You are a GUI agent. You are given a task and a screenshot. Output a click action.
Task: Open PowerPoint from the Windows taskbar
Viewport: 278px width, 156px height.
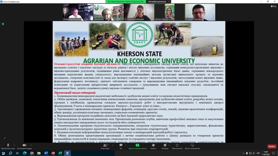[x=53, y=153]
